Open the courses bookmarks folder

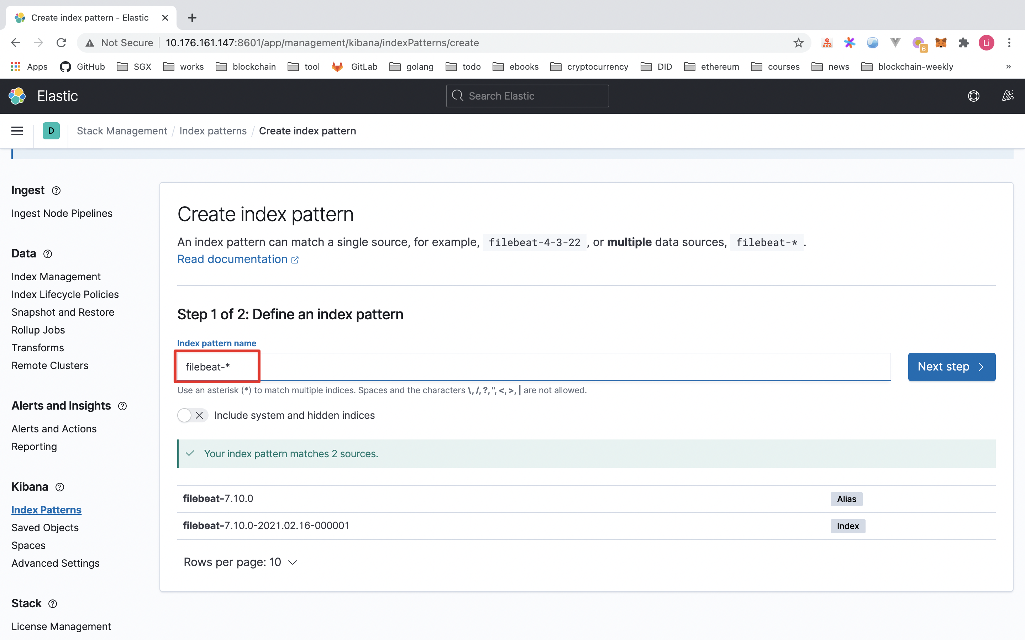(775, 67)
